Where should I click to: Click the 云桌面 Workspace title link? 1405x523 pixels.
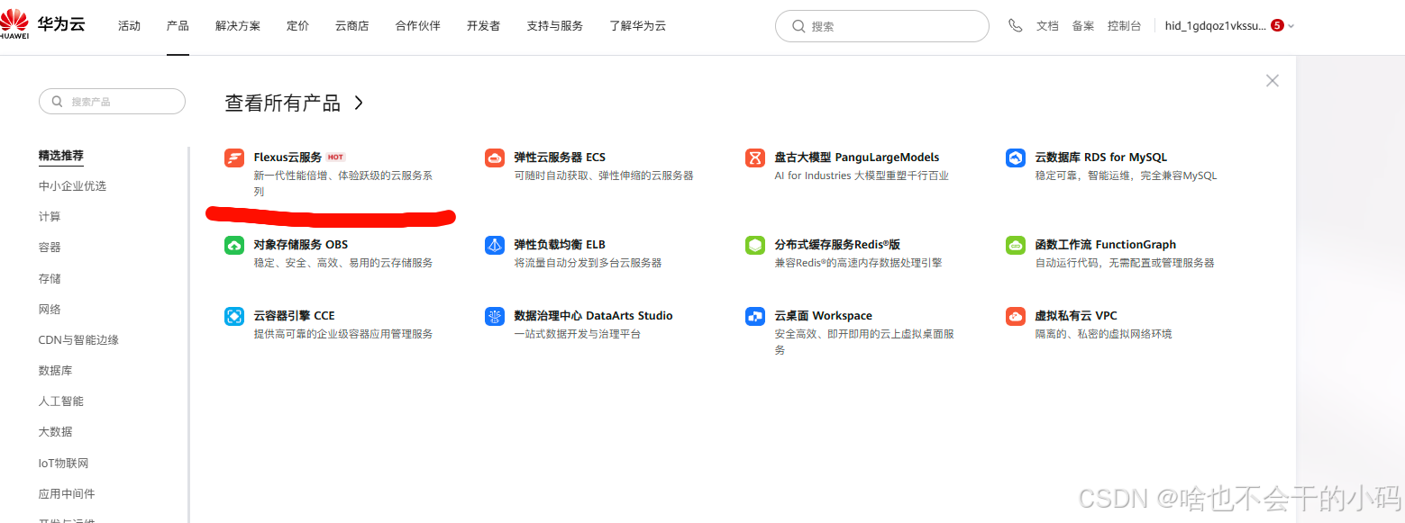pyautogui.click(x=824, y=316)
